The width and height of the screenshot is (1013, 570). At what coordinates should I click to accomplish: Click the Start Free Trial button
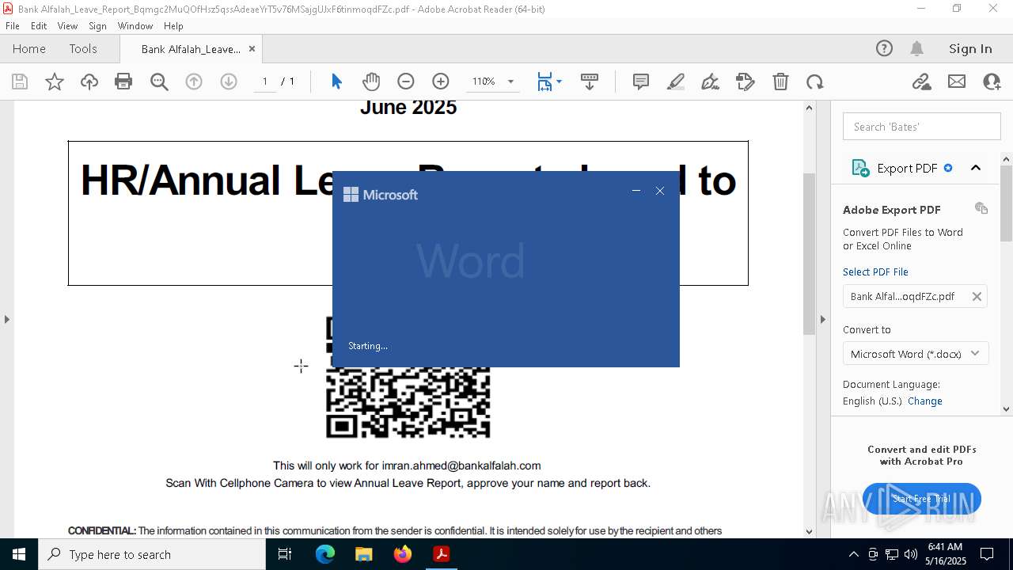pyautogui.click(x=922, y=499)
